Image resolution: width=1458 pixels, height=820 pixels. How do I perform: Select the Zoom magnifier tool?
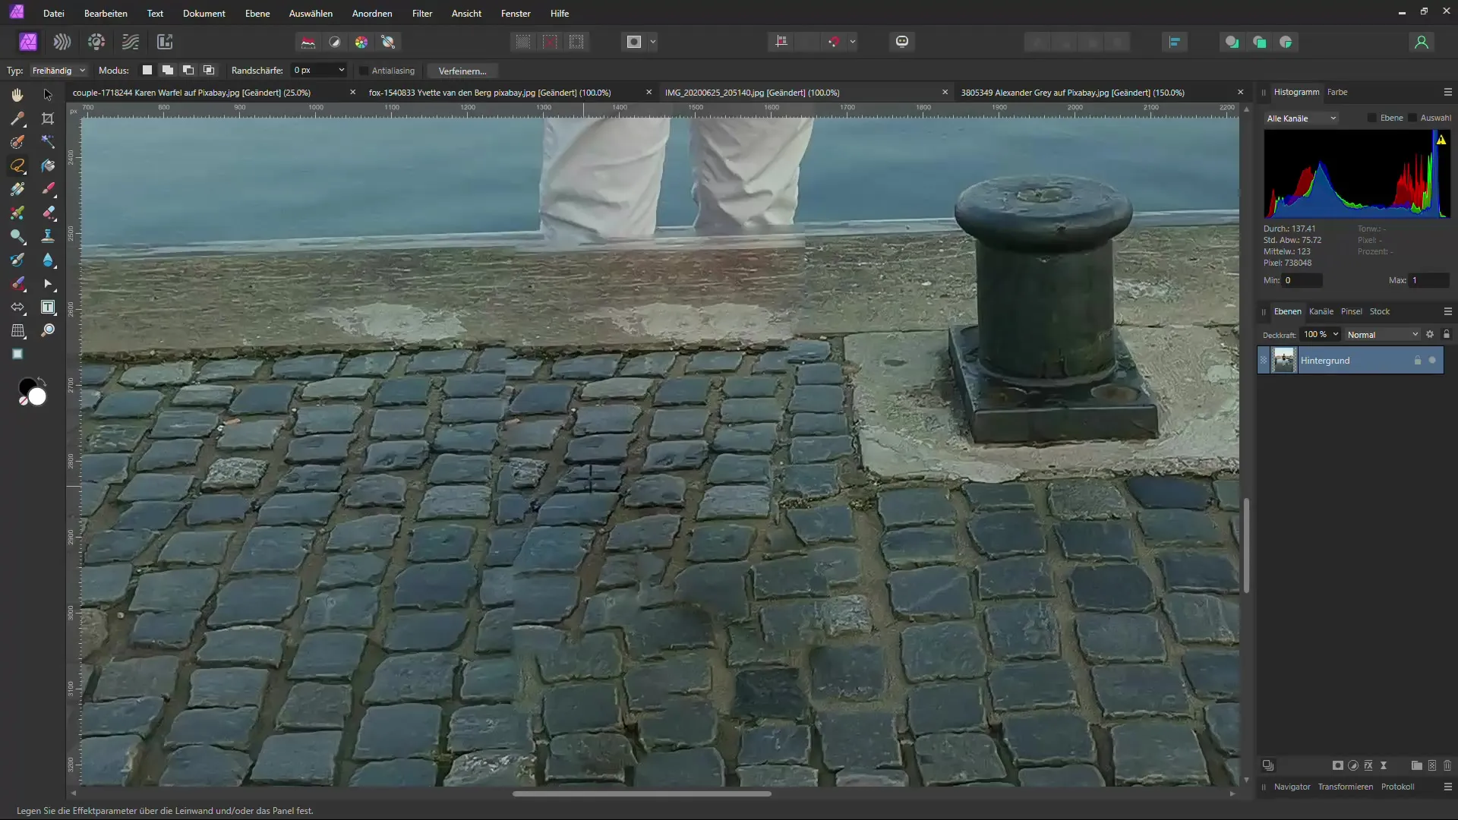tap(48, 330)
